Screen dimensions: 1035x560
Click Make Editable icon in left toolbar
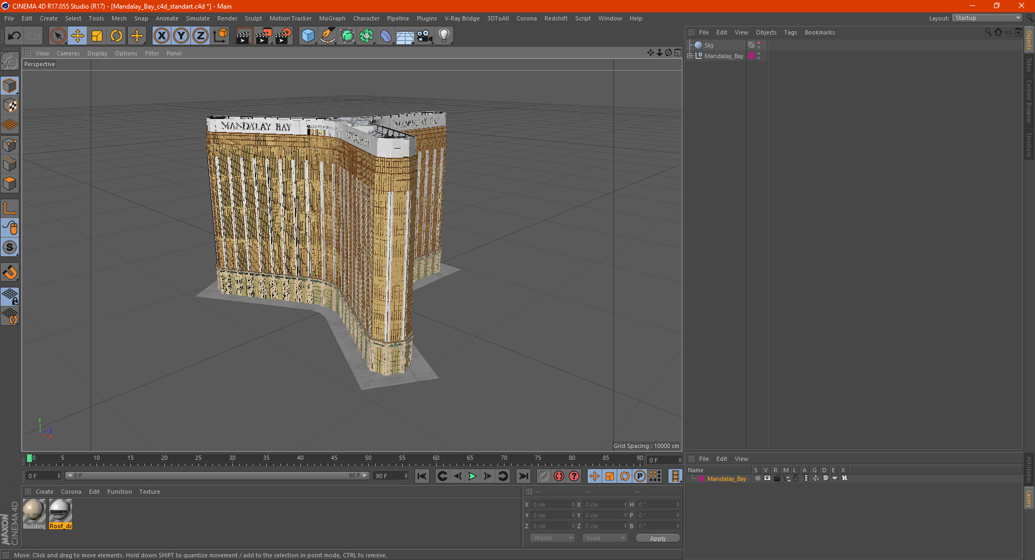click(x=10, y=61)
